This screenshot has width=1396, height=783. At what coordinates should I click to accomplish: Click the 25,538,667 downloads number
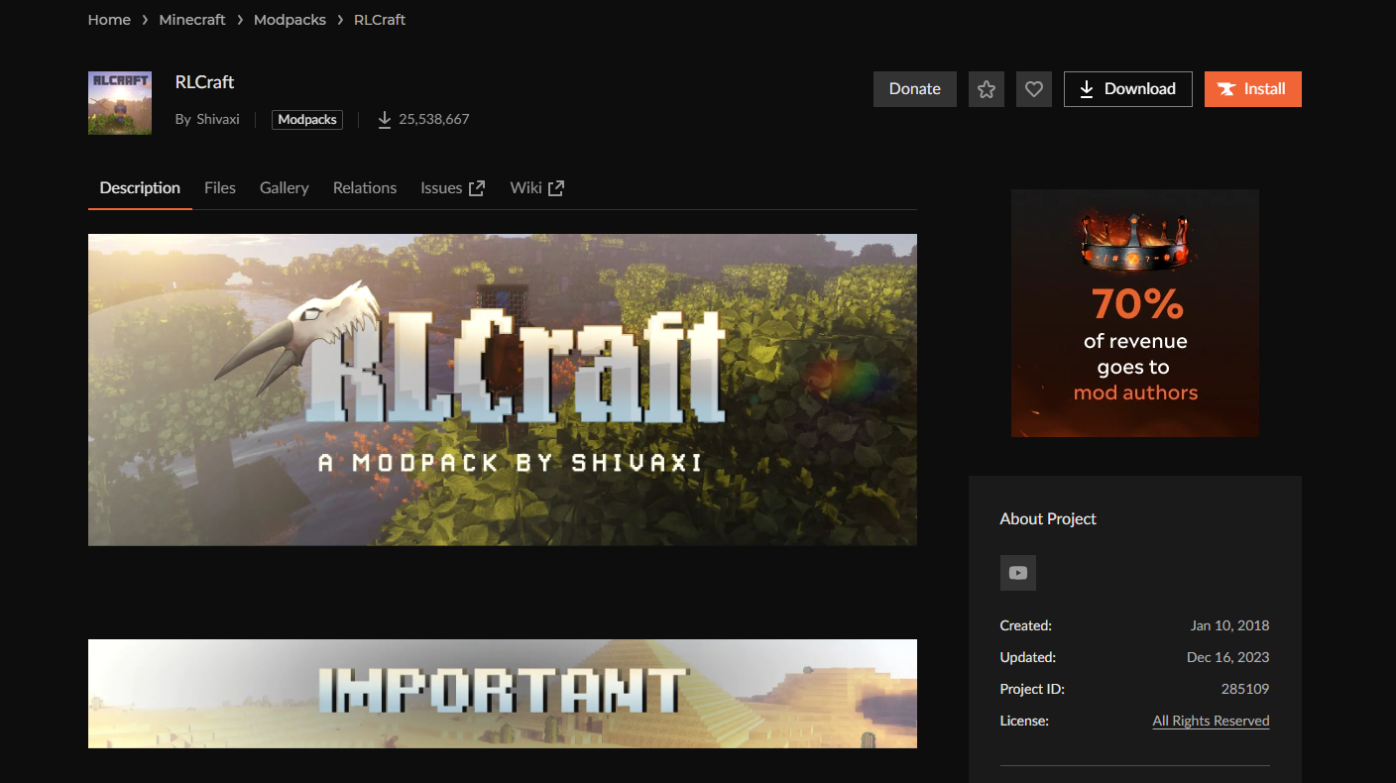(434, 119)
